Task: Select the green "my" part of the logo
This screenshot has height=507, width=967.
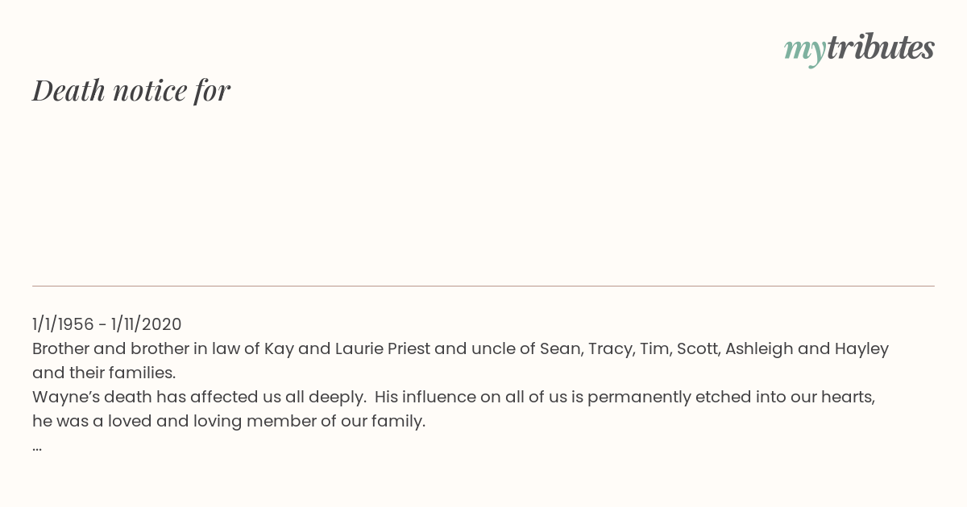Action: tap(804, 52)
